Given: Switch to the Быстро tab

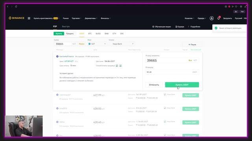Looking at the screenshot, I should pos(66,27).
